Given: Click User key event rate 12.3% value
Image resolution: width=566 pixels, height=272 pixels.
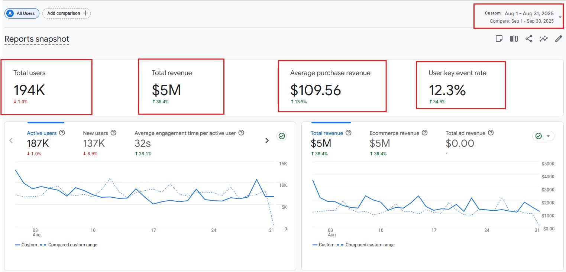Looking at the screenshot, I should click(x=447, y=90).
